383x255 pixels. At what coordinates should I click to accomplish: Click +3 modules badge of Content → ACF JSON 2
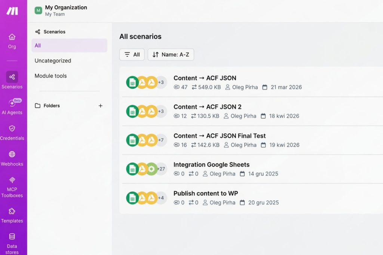coord(161,111)
